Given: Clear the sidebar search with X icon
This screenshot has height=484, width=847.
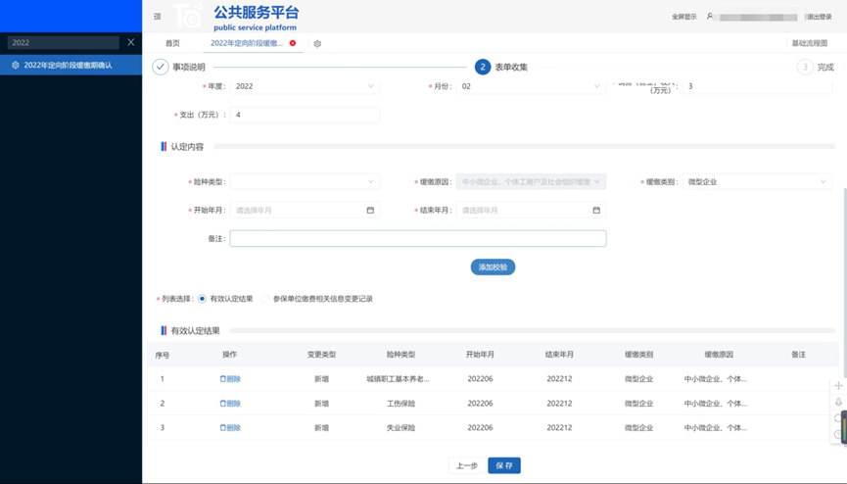Looking at the screenshot, I should [131, 42].
